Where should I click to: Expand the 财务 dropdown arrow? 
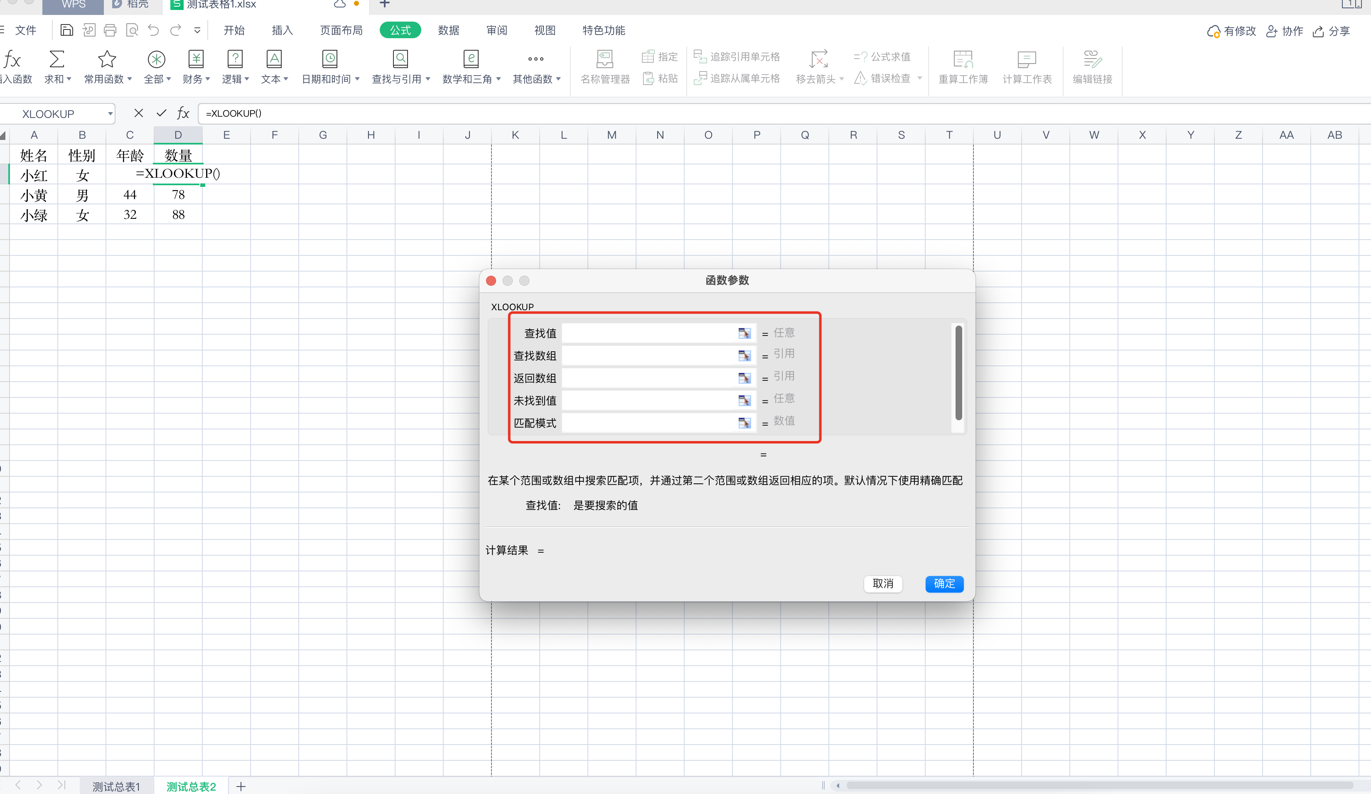click(208, 79)
